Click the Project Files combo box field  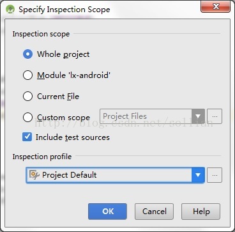tap(152, 116)
